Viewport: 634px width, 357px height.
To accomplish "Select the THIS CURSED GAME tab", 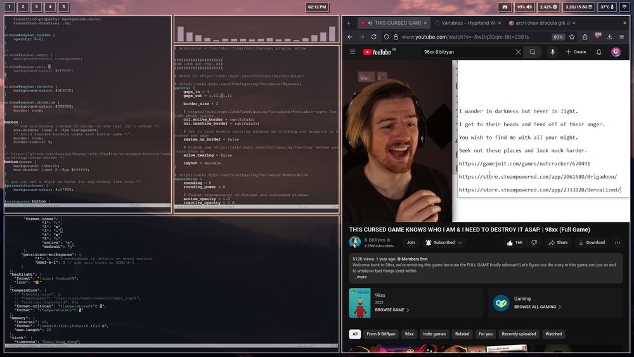I will click(x=394, y=23).
